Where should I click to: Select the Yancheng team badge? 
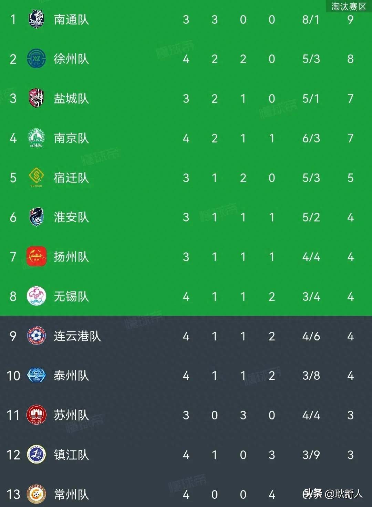[36, 99]
